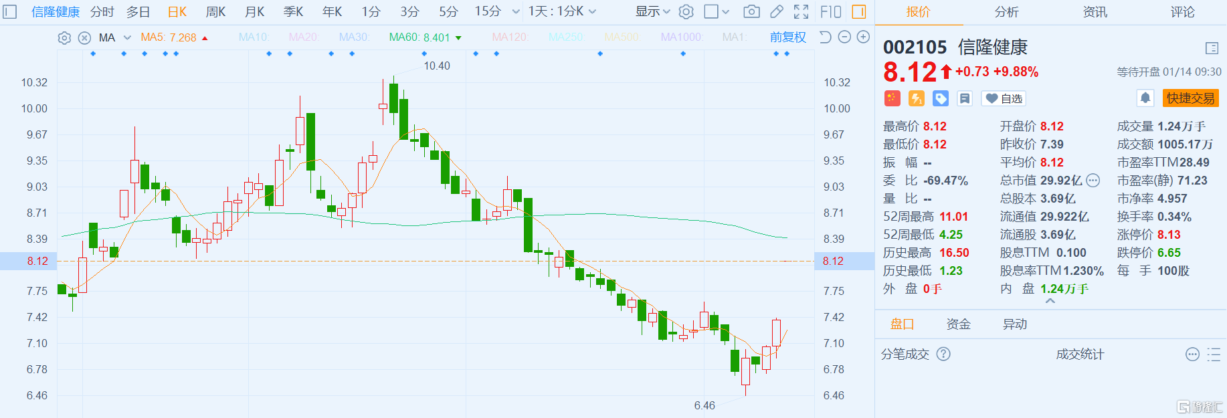Viewport: 1227px width, 418px height.
Task: Select the pencil drawing tool
Action: pyautogui.click(x=776, y=11)
